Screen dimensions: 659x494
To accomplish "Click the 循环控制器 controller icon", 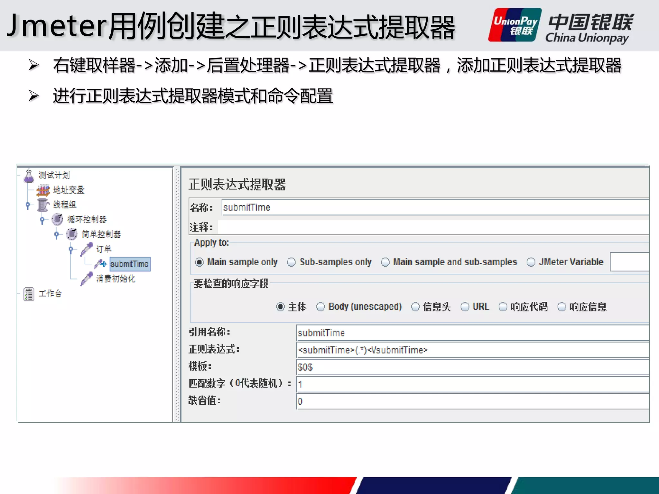I will click(57, 219).
